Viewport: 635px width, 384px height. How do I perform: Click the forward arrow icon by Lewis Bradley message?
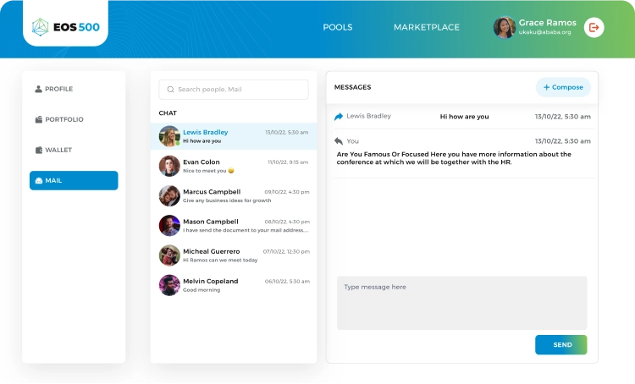tap(339, 117)
